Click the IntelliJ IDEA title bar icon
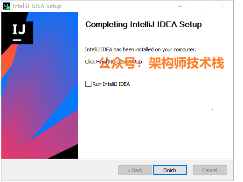This screenshot has width=243, height=182. point(7,6)
